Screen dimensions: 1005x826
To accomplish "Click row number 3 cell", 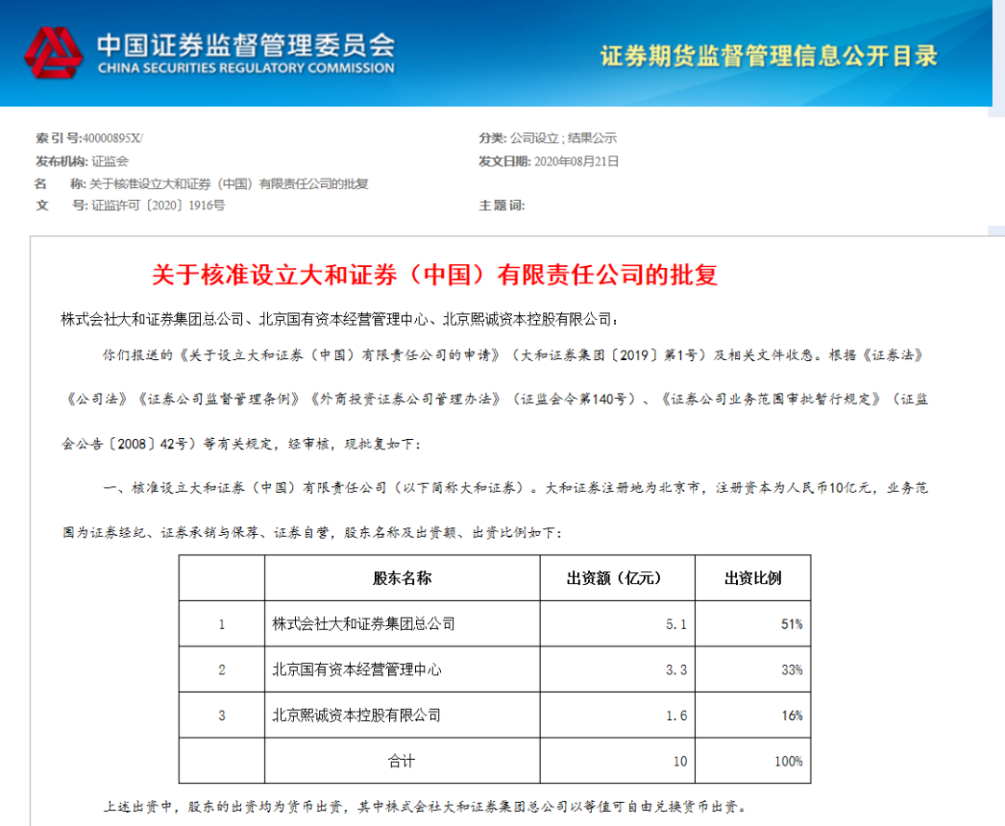I will click(x=221, y=714).
